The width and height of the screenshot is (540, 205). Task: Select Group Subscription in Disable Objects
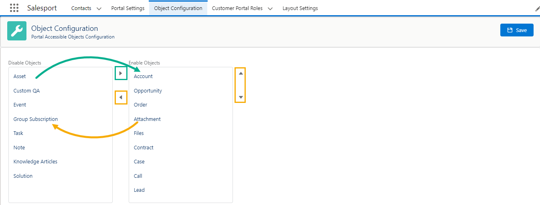pos(36,119)
